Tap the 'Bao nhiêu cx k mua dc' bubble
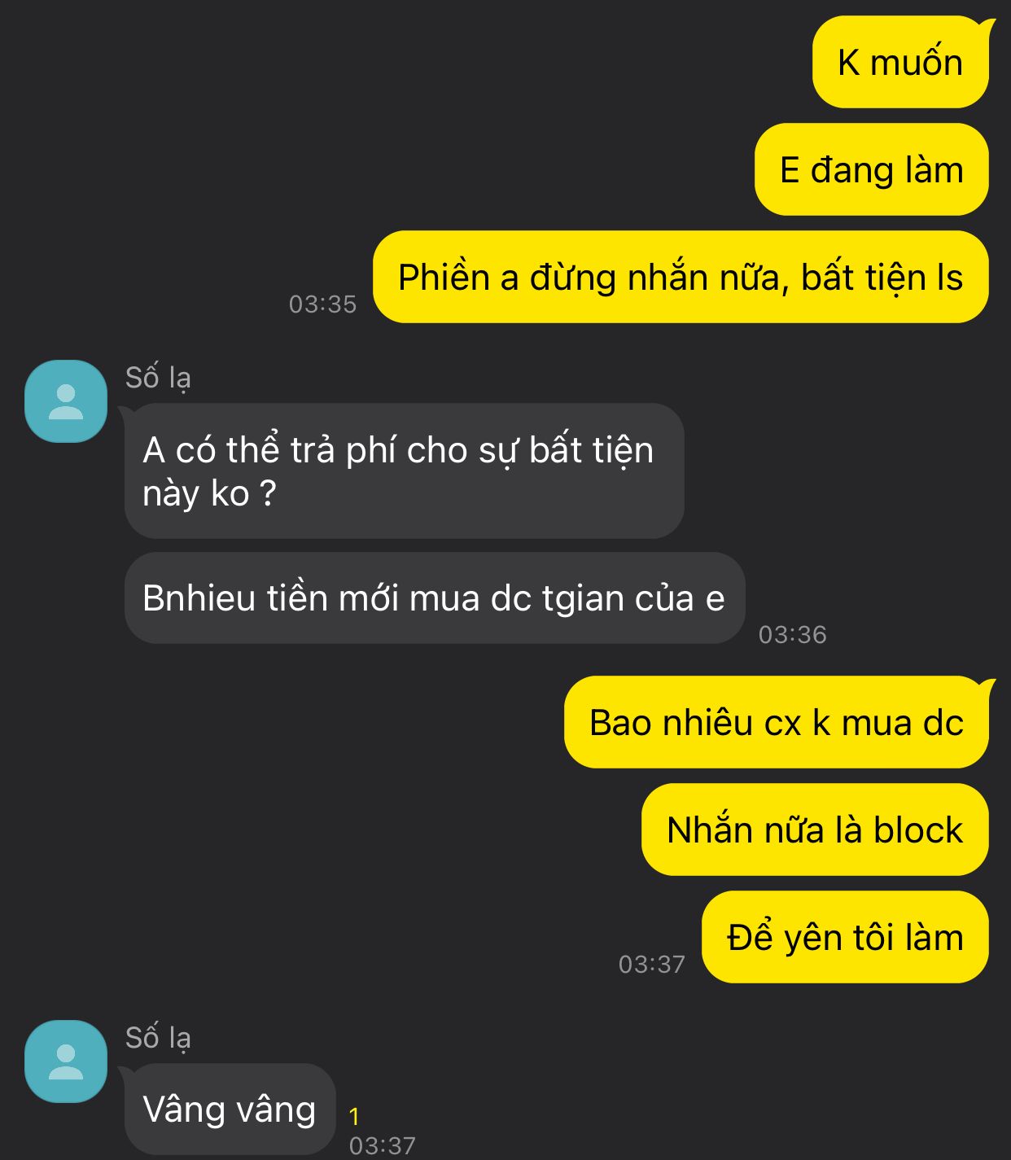1011x1160 pixels. (x=777, y=722)
